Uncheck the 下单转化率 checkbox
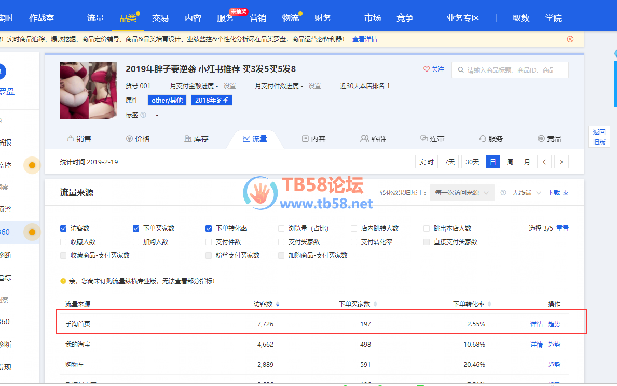 [x=209, y=228]
